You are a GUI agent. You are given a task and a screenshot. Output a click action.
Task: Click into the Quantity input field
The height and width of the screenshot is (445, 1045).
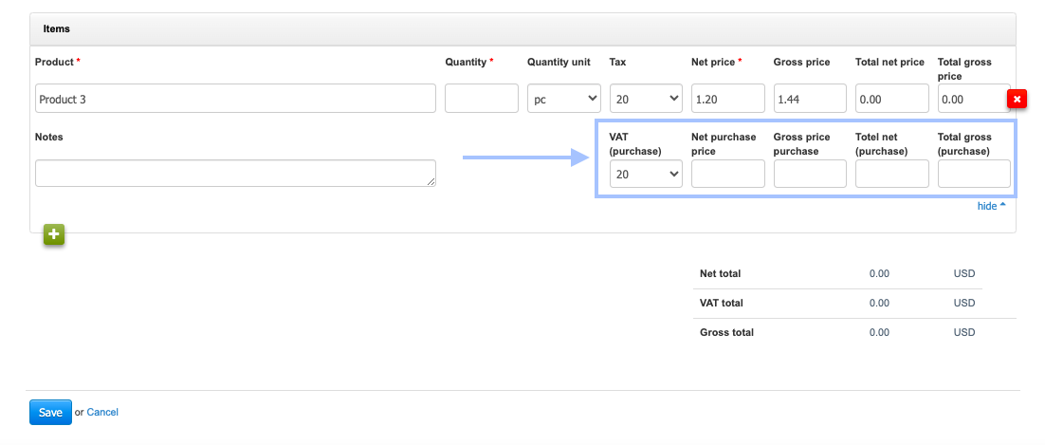pyautogui.click(x=481, y=99)
